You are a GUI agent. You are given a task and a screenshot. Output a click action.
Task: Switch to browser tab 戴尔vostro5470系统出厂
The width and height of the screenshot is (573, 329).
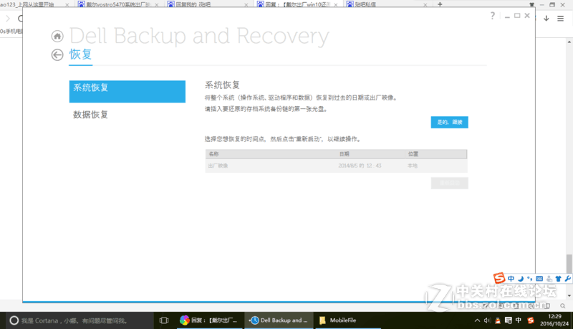[117, 4]
